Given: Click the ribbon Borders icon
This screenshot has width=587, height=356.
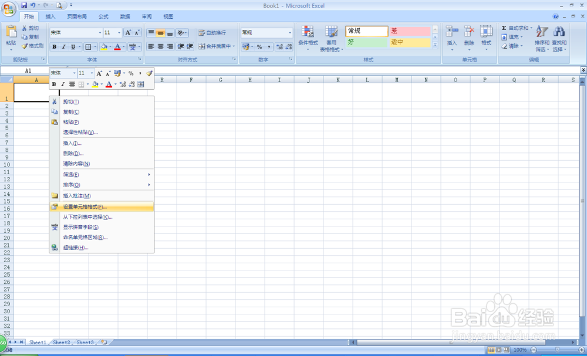Looking at the screenshot, I should click(x=89, y=47).
